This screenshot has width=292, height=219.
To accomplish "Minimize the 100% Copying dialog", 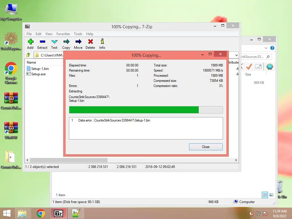I will point(202,54).
